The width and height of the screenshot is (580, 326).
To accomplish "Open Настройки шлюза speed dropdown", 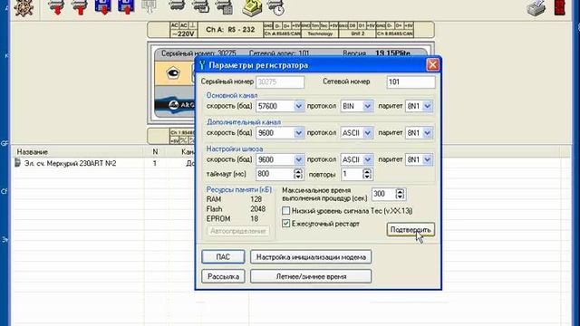I will pyautogui.click(x=298, y=159).
